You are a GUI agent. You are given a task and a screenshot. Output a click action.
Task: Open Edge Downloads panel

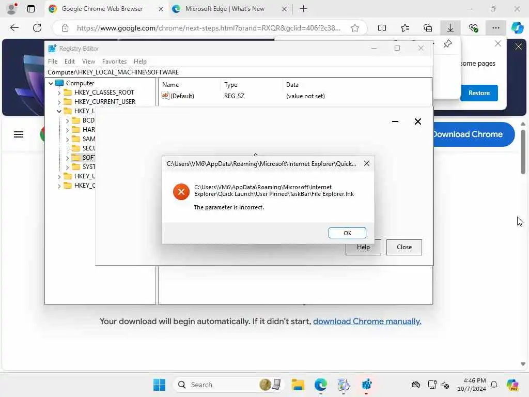pos(450,28)
